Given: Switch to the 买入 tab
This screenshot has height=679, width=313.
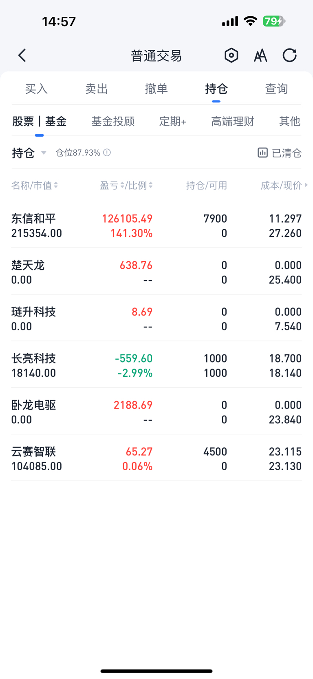Looking at the screenshot, I should (x=36, y=88).
